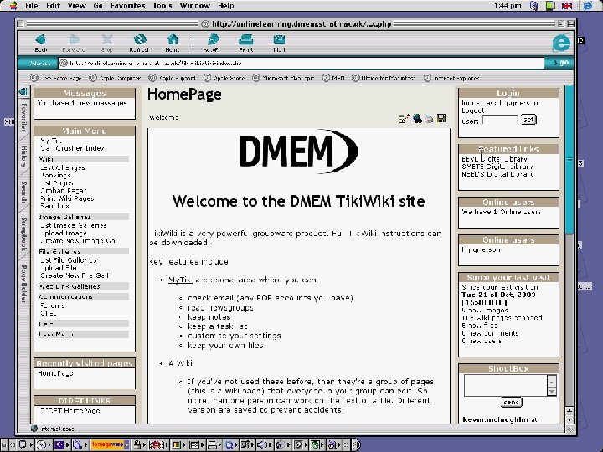Click the page scrollbar down arrow
This screenshot has width=603, height=452.
point(569,419)
